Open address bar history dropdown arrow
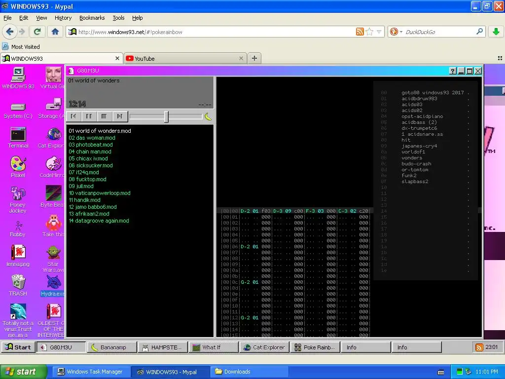505x379 pixels. [x=379, y=32]
